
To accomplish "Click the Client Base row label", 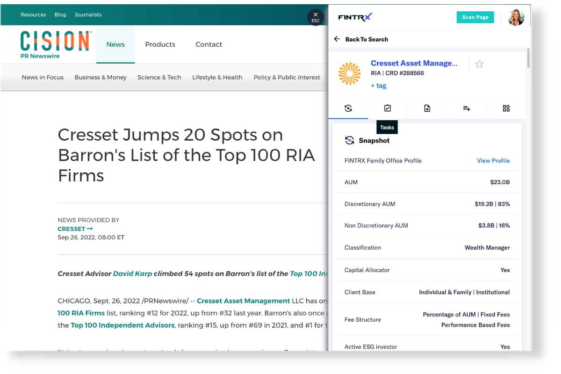I will coord(360,292).
